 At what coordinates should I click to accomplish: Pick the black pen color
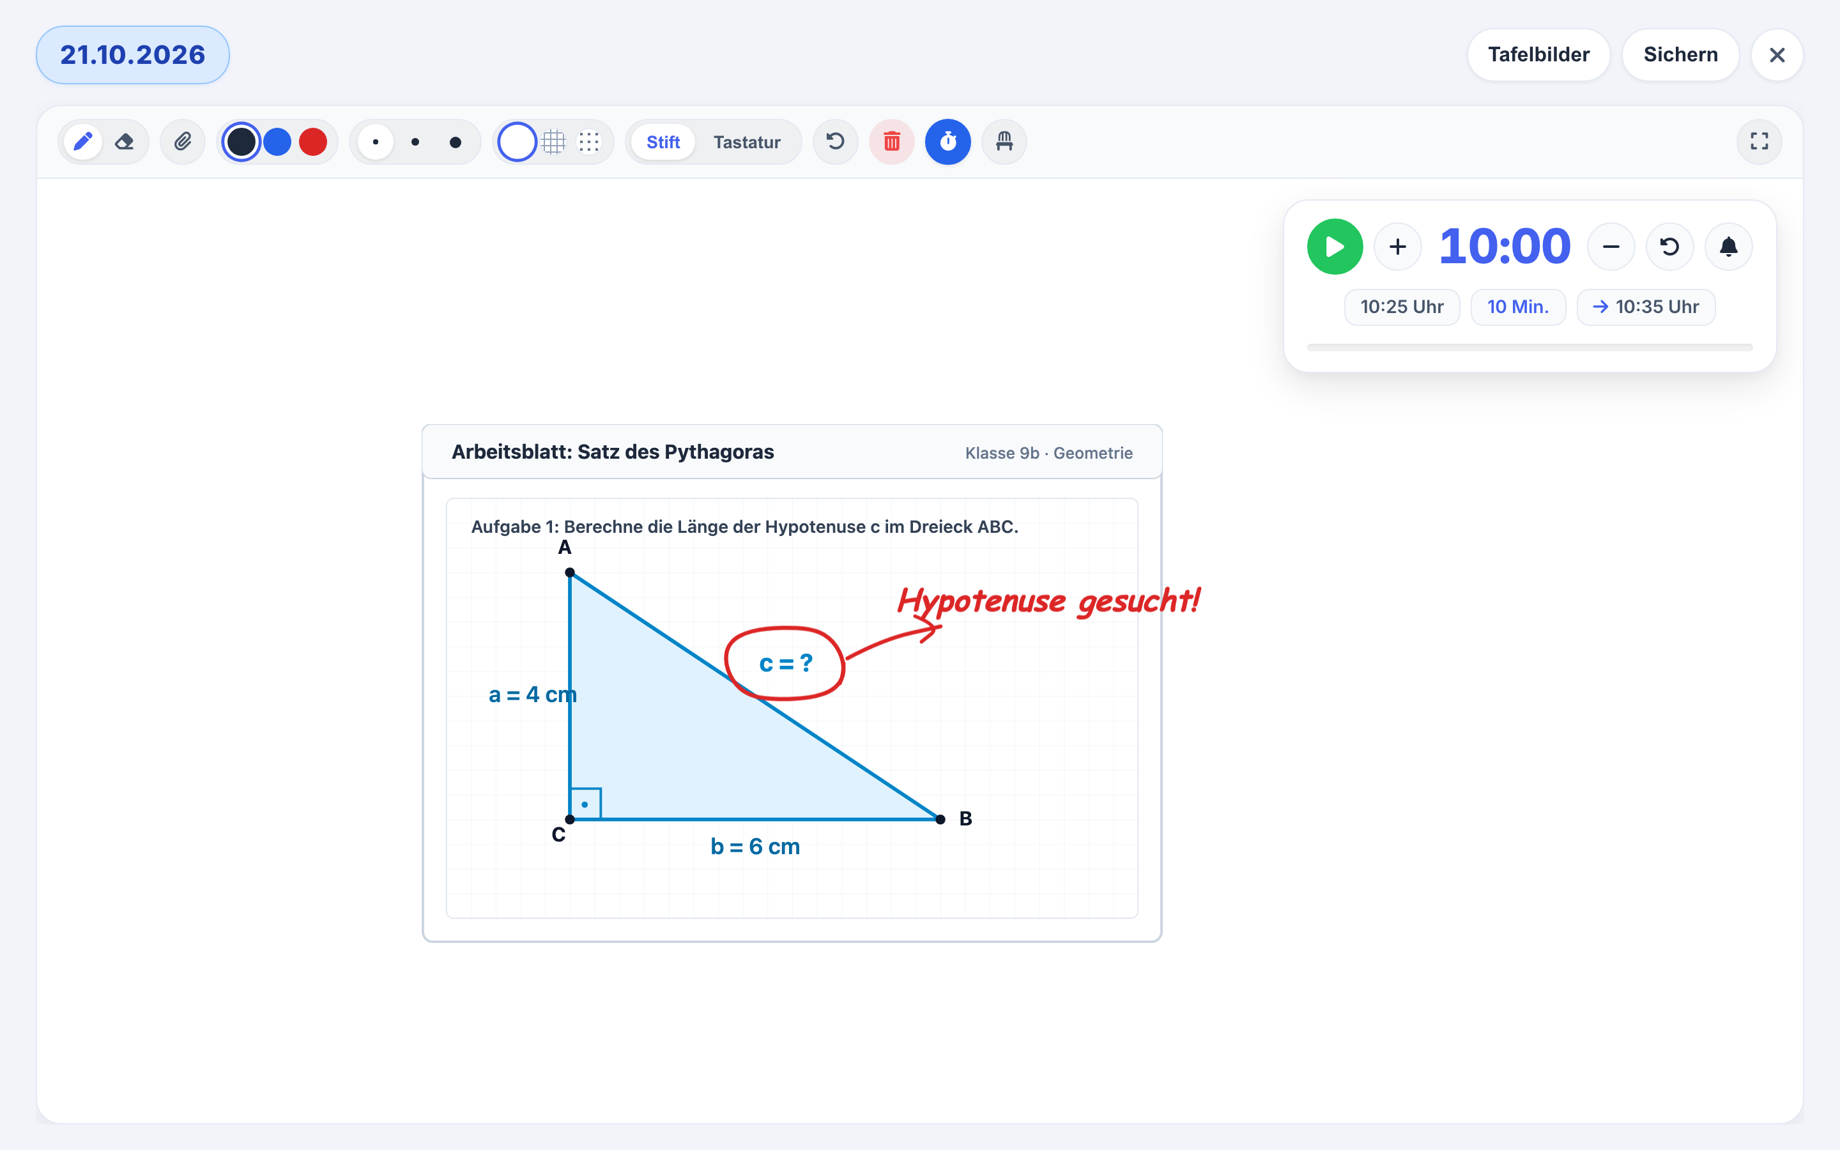pyautogui.click(x=241, y=141)
